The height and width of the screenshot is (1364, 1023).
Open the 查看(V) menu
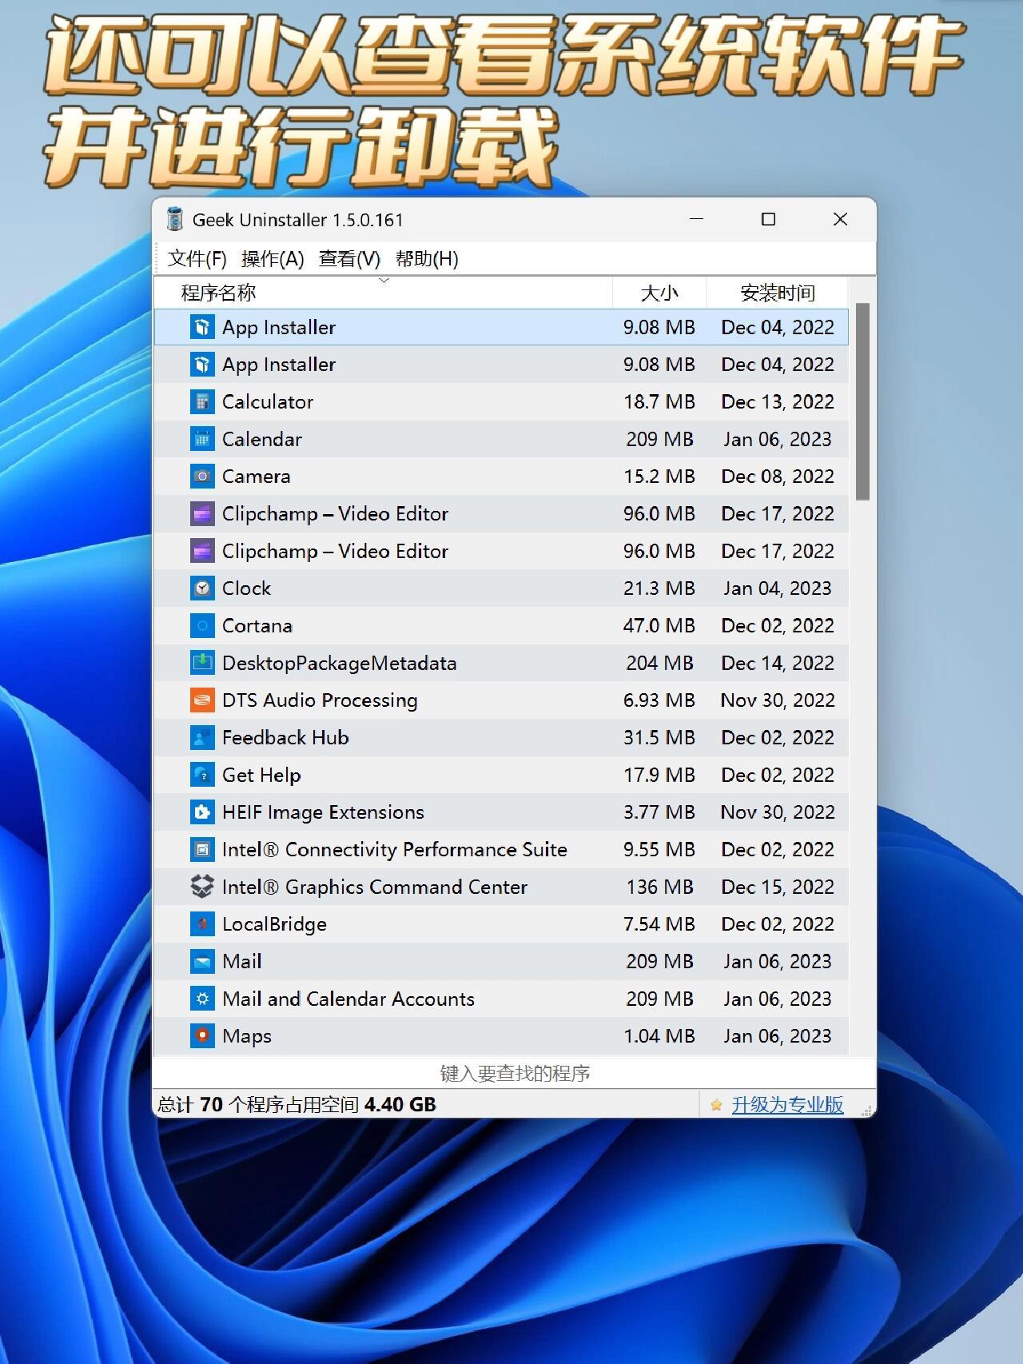point(349,259)
